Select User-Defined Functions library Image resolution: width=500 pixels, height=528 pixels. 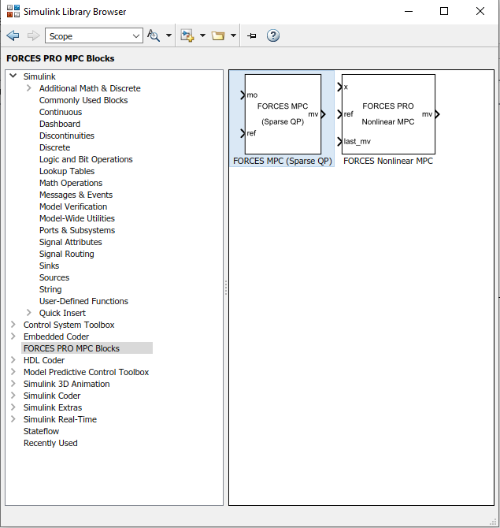tap(83, 301)
